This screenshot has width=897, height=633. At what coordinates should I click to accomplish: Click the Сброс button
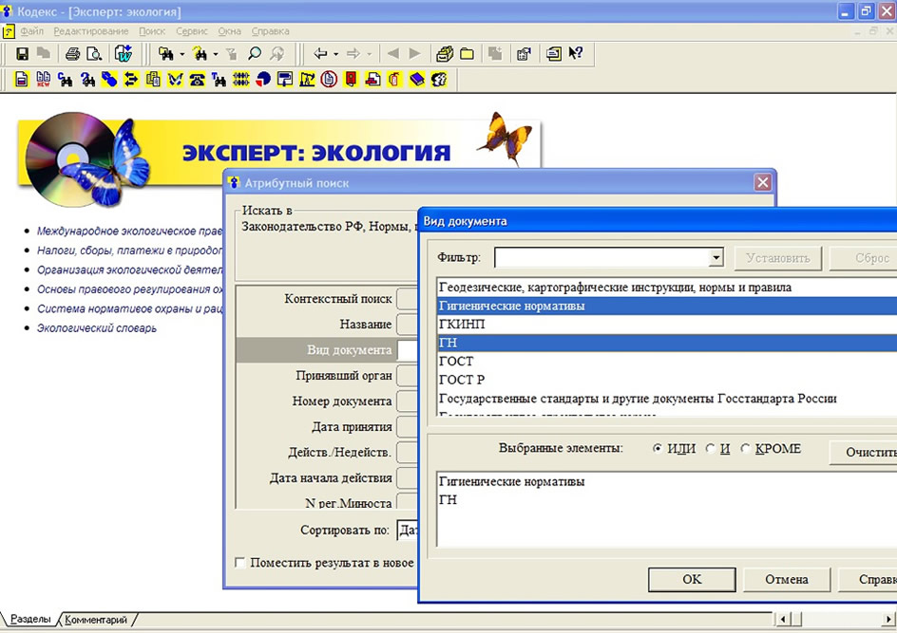click(864, 258)
